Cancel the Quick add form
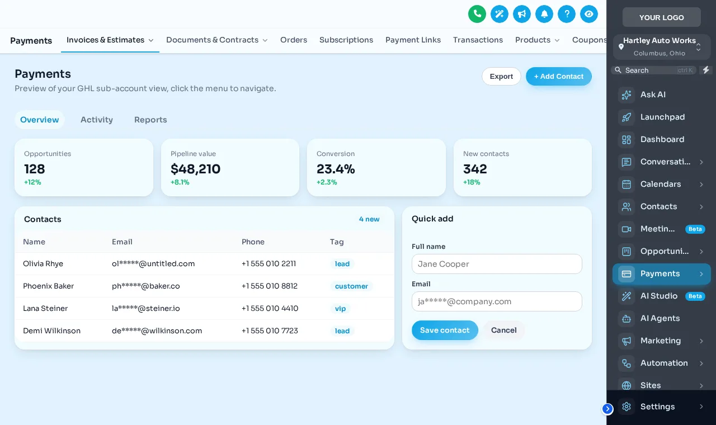Image resolution: width=716 pixels, height=425 pixels. [504, 330]
